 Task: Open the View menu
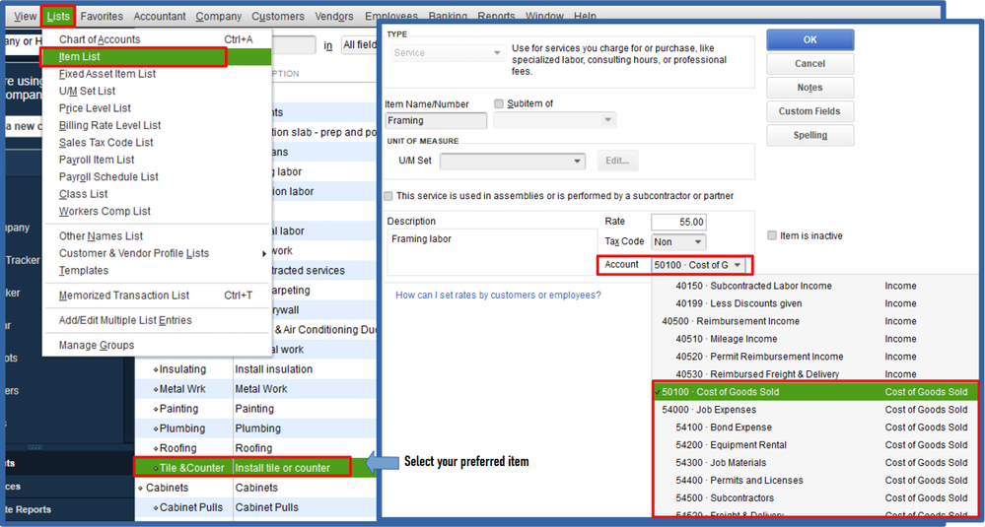point(25,17)
